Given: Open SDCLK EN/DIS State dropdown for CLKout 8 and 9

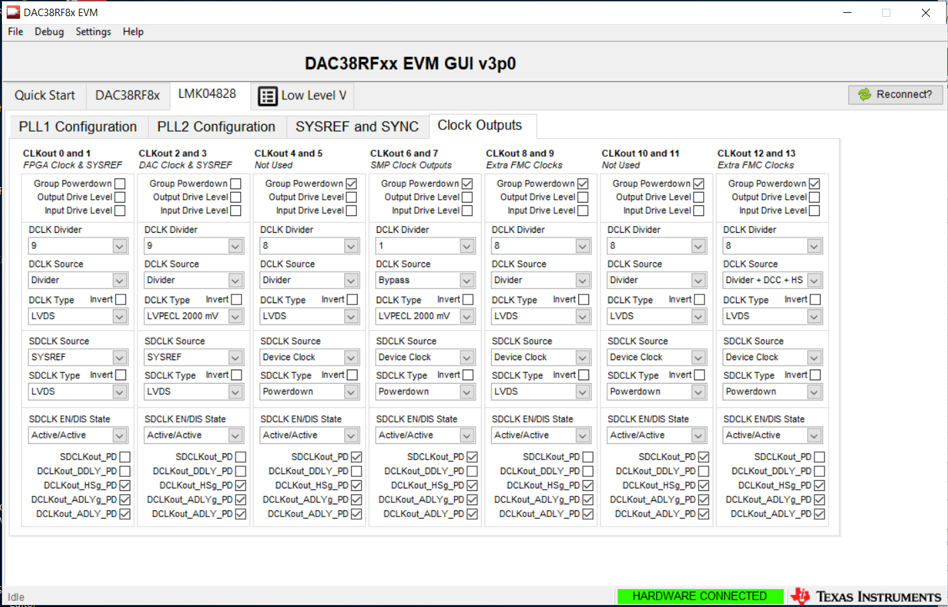Looking at the screenshot, I should pyautogui.click(x=541, y=435).
